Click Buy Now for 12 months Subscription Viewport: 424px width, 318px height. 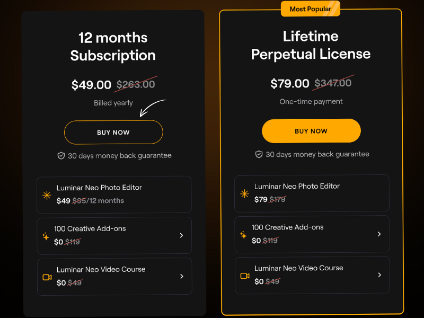[x=113, y=132]
